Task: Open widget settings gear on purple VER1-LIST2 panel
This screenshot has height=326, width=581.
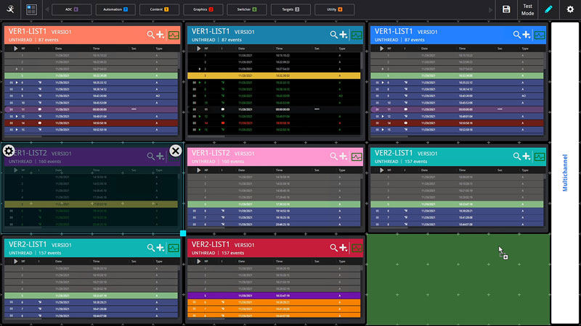Action: click(9, 151)
